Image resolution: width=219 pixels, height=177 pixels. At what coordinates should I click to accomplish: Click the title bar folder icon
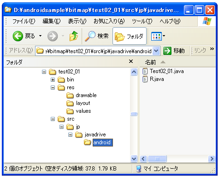click(8, 10)
